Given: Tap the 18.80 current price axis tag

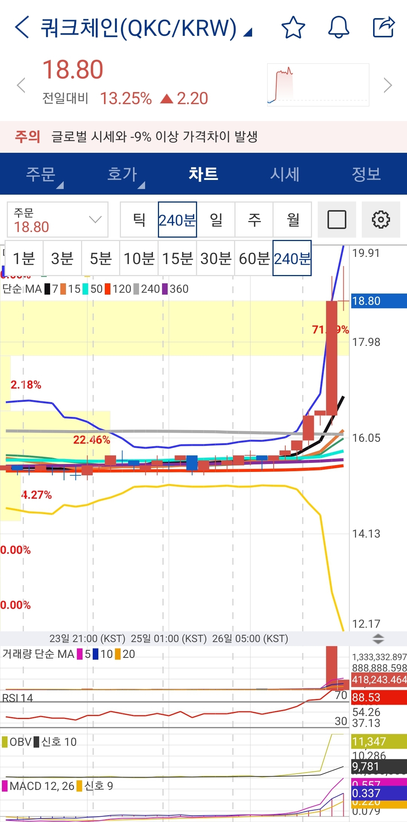Looking at the screenshot, I should point(379,301).
